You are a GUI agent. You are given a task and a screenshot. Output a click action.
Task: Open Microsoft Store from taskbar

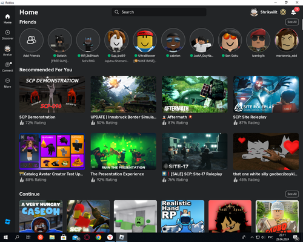[x=64, y=237]
